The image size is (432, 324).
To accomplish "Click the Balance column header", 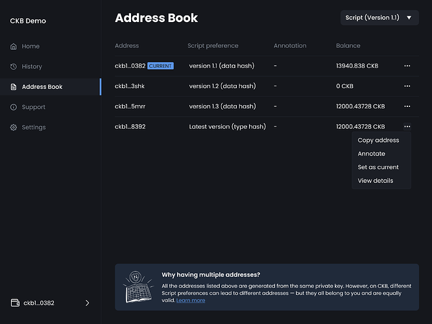I will pos(348,46).
